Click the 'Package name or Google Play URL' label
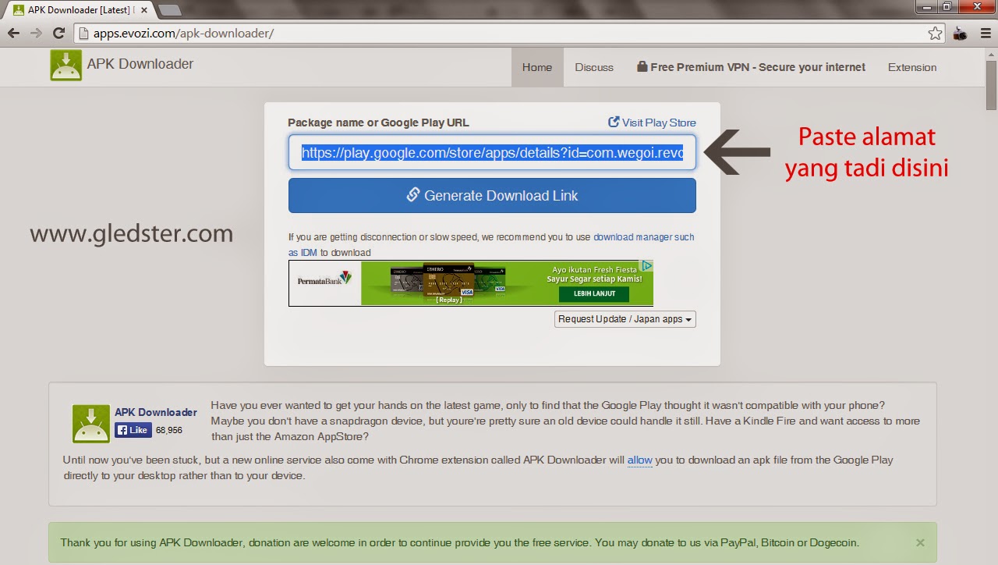This screenshot has height=565, width=998. coord(378,123)
